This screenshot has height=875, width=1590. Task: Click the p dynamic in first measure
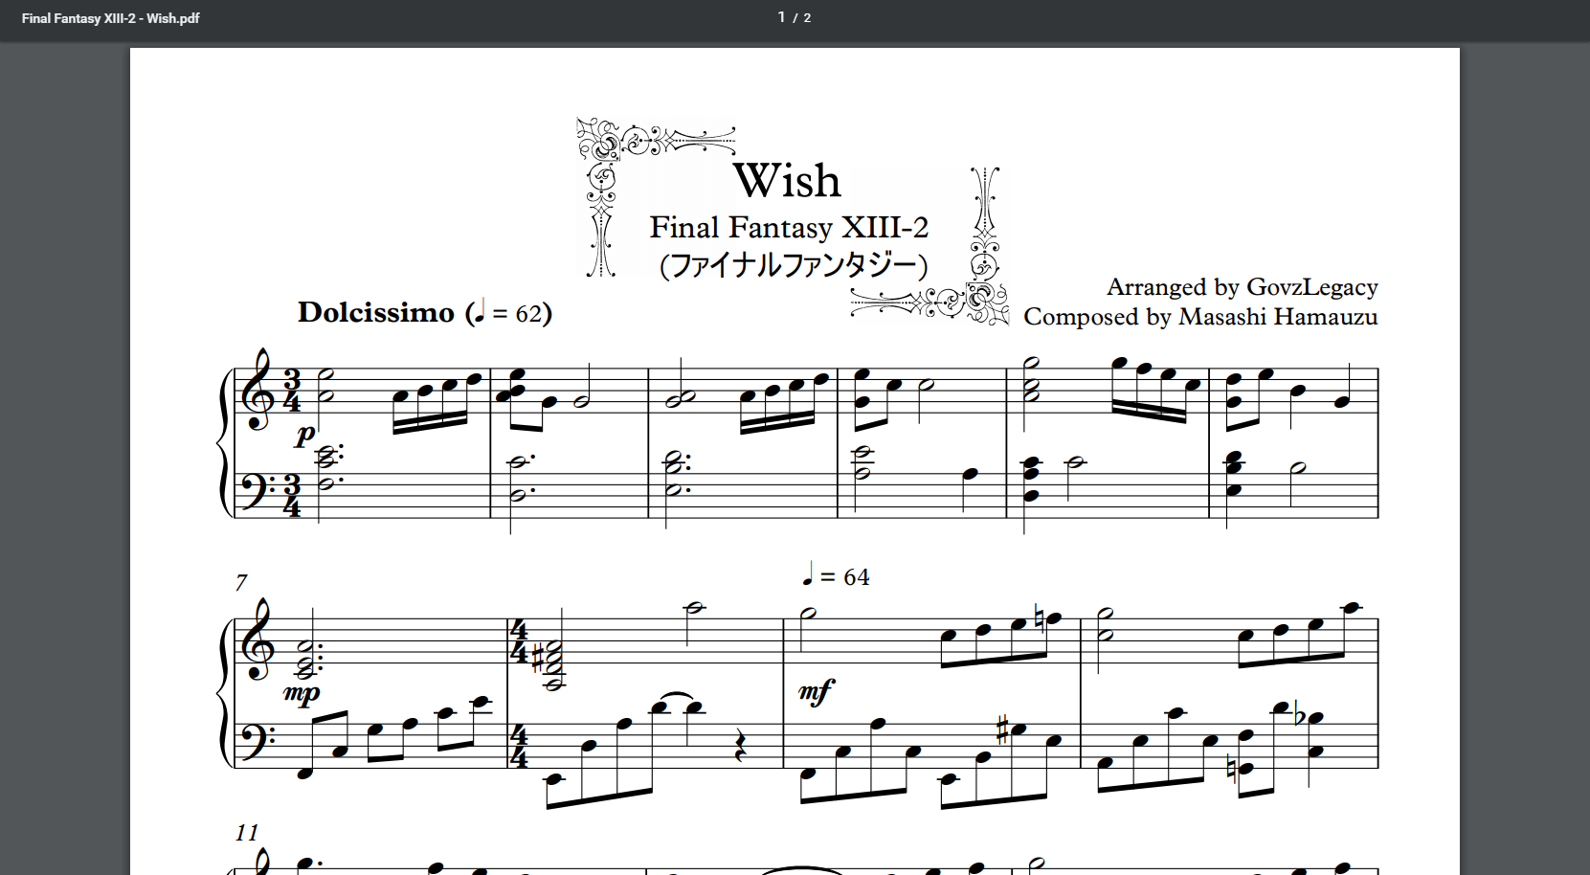pos(305,434)
